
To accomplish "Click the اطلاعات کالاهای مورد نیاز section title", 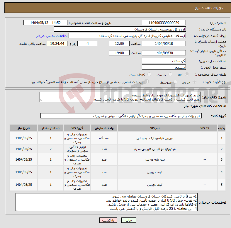I will tap(205, 106).
